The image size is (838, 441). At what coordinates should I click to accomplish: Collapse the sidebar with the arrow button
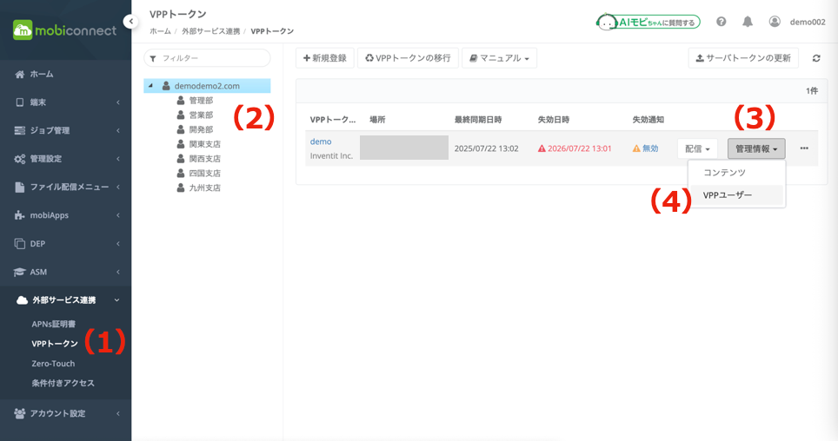click(x=130, y=22)
